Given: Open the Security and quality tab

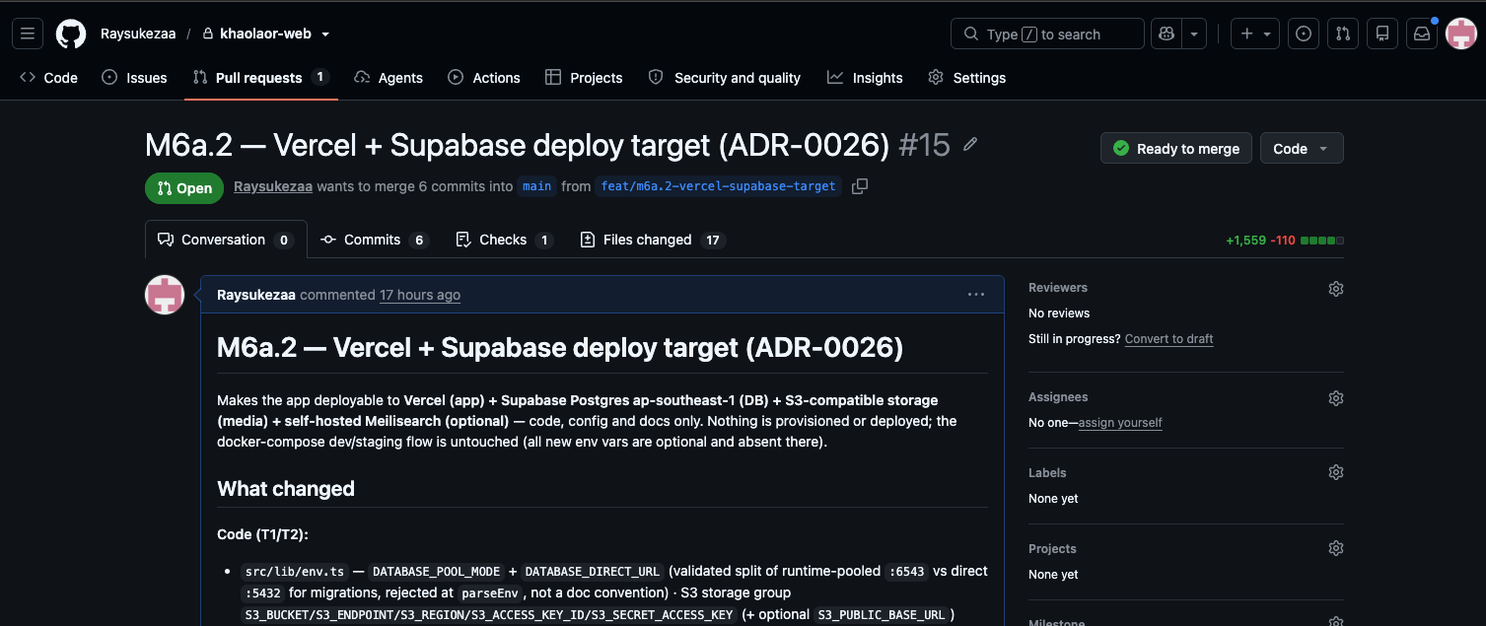Looking at the screenshot, I should pyautogui.click(x=725, y=78).
